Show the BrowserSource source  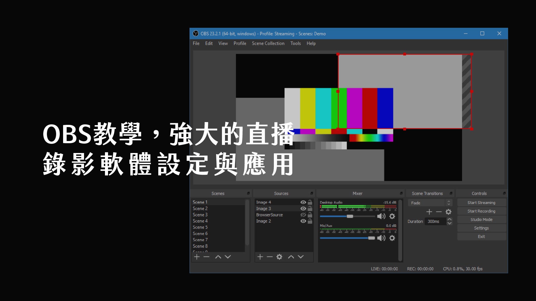click(303, 215)
